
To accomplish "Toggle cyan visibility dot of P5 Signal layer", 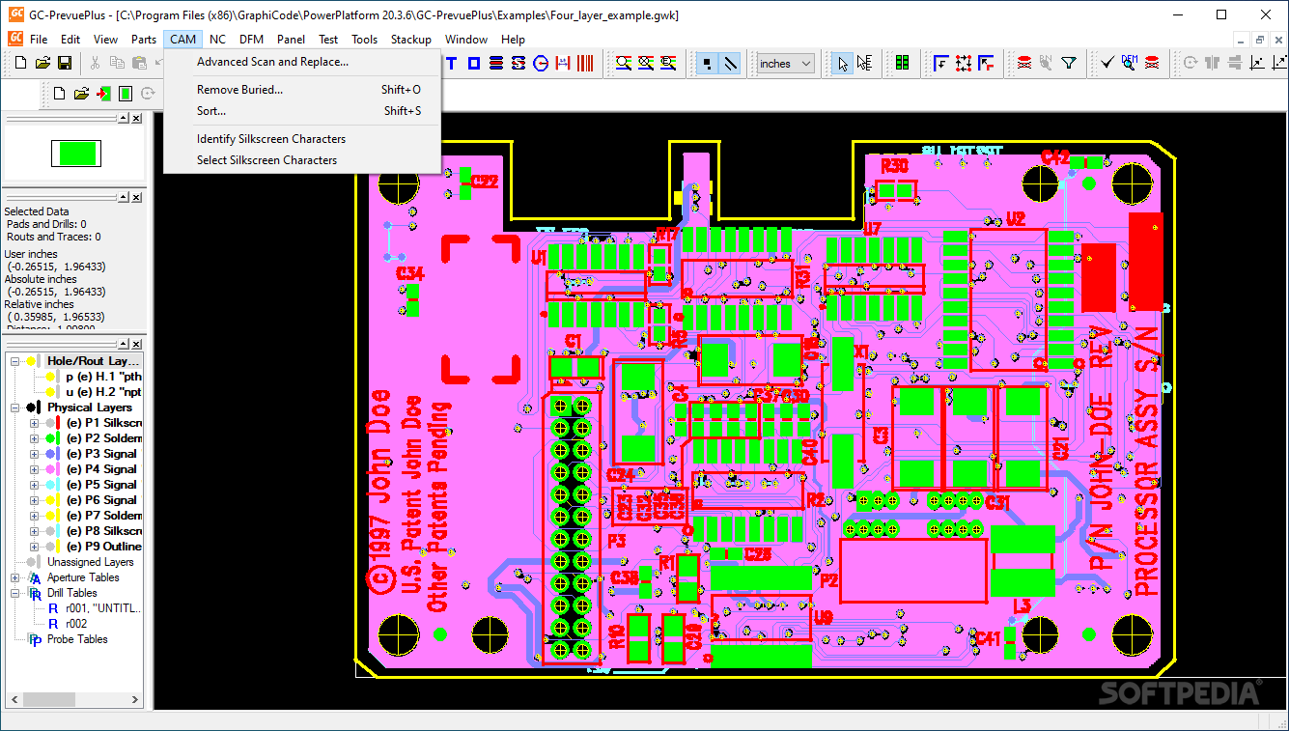I will pyautogui.click(x=50, y=485).
